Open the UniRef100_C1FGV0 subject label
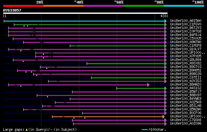The image size is (207, 132). click(x=186, y=24)
